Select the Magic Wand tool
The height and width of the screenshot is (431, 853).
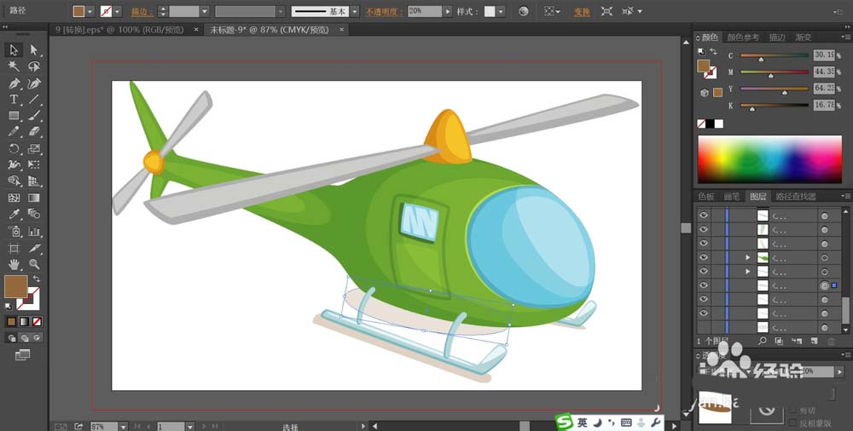[14, 66]
